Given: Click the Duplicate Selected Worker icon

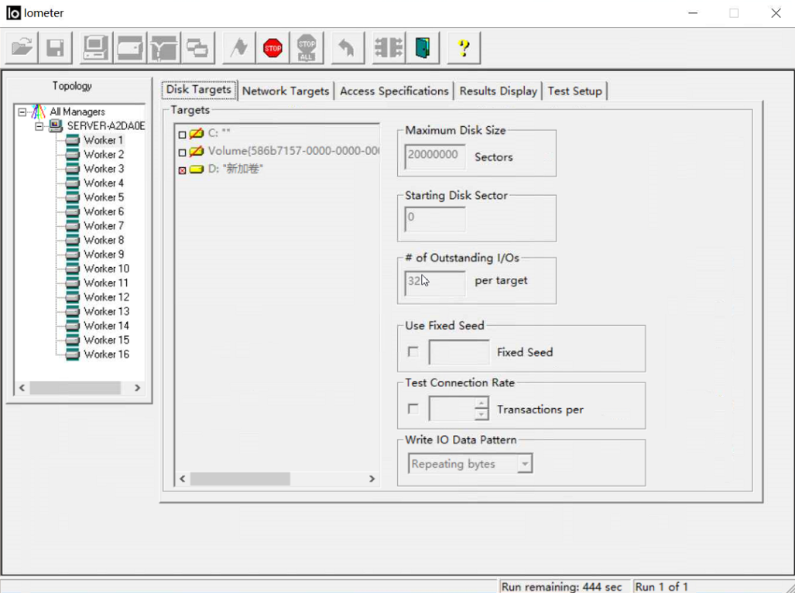Looking at the screenshot, I should pos(197,48).
